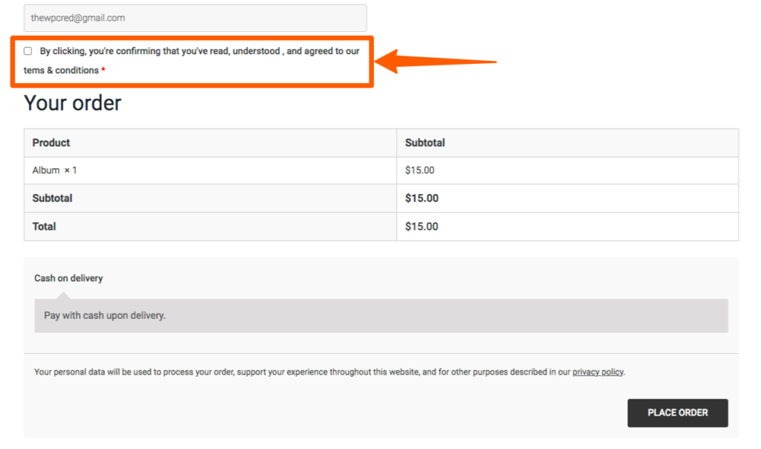Click the Total row label
This screenshot has height=449, width=761.
(44, 227)
